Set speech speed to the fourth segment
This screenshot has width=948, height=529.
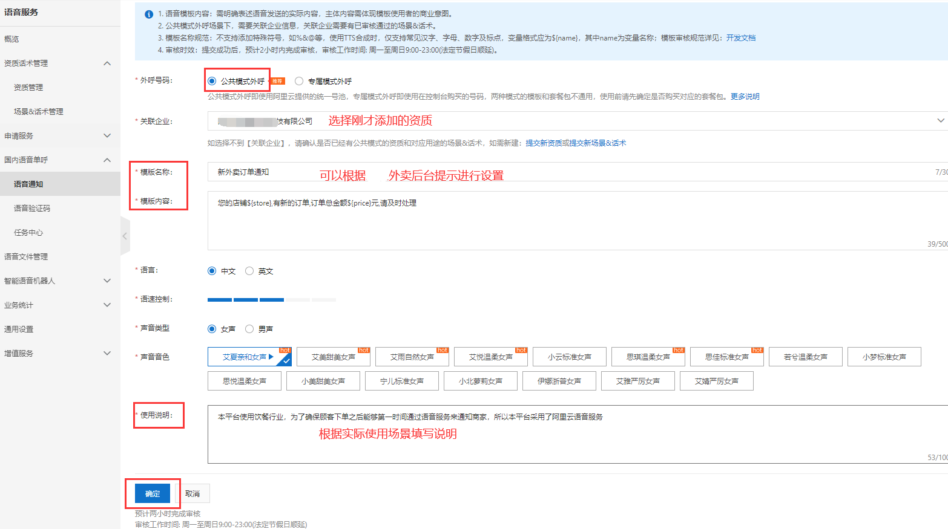[297, 299]
